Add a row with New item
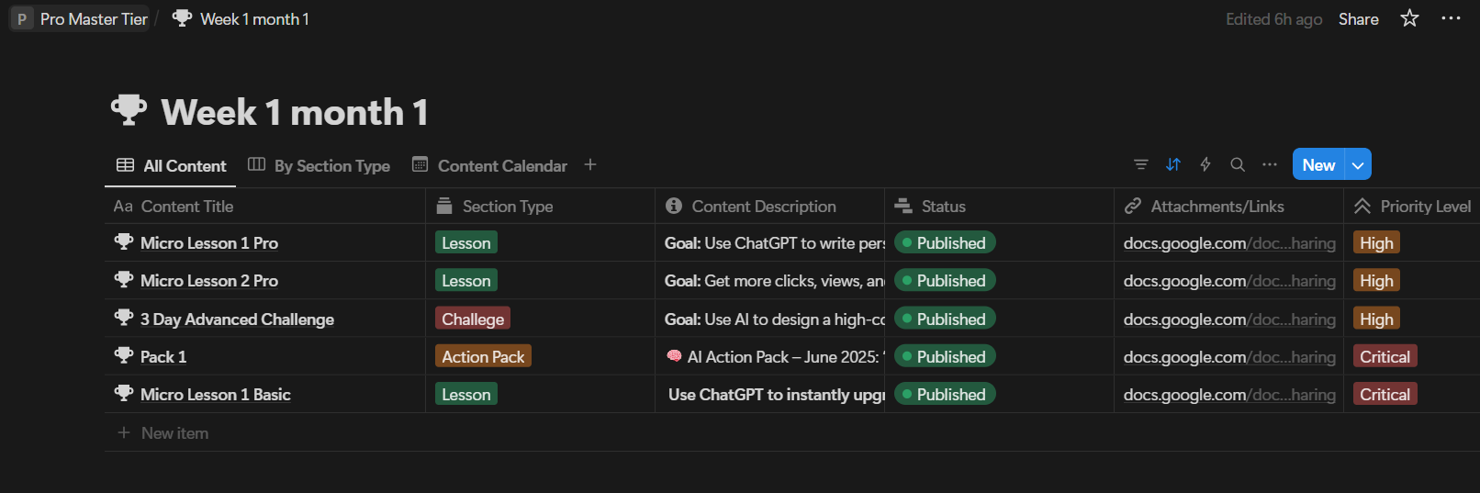The width and height of the screenshot is (1480, 493). point(174,433)
